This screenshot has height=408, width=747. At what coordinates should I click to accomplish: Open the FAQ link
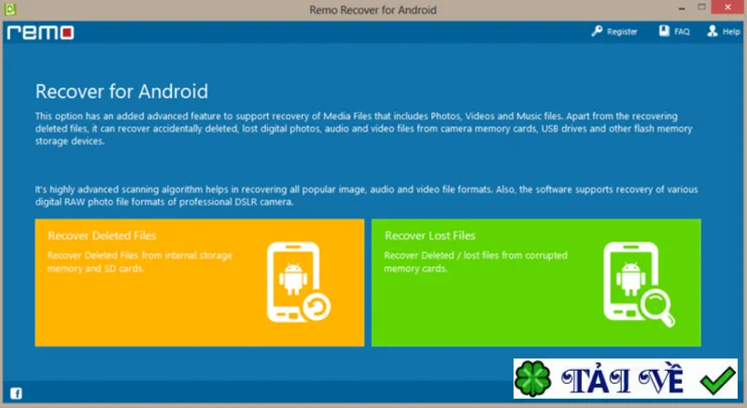682,32
